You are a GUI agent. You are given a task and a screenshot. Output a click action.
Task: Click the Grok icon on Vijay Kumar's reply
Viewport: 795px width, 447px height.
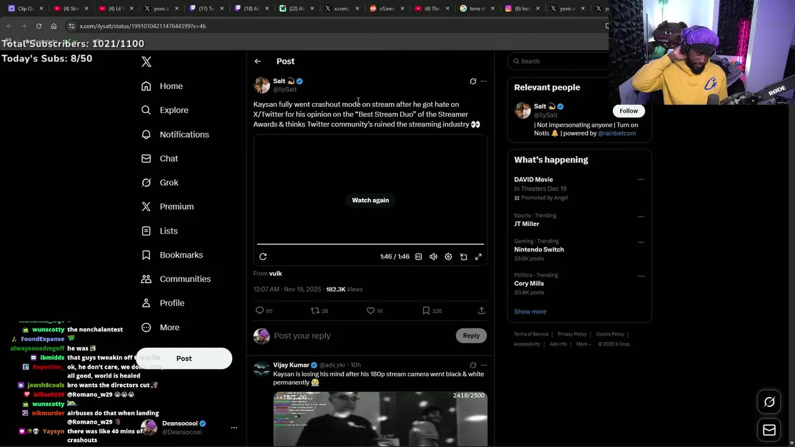pos(473,365)
